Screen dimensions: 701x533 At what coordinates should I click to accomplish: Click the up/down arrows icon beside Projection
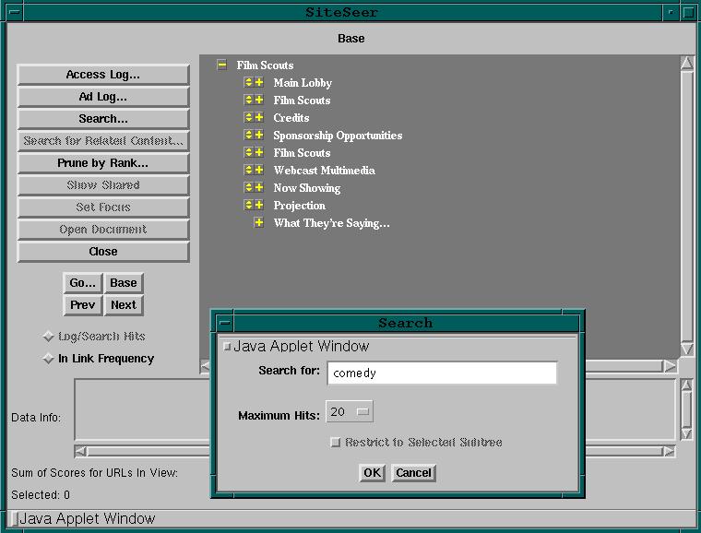click(x=248, y=205)
